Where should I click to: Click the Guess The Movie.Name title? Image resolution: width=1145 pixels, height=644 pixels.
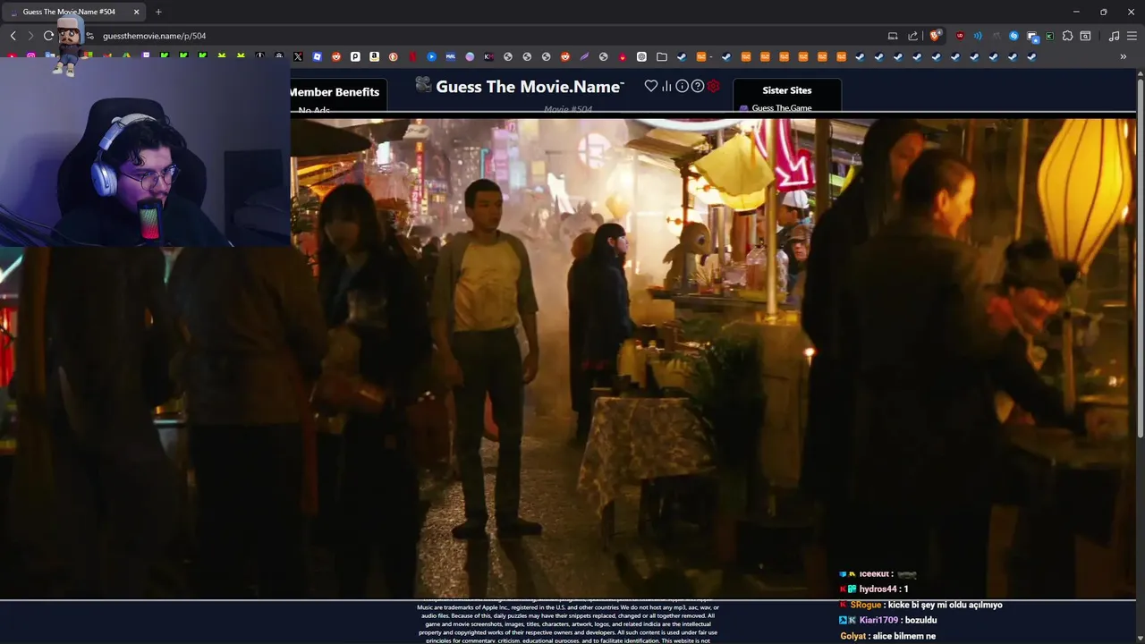point(530,87)
